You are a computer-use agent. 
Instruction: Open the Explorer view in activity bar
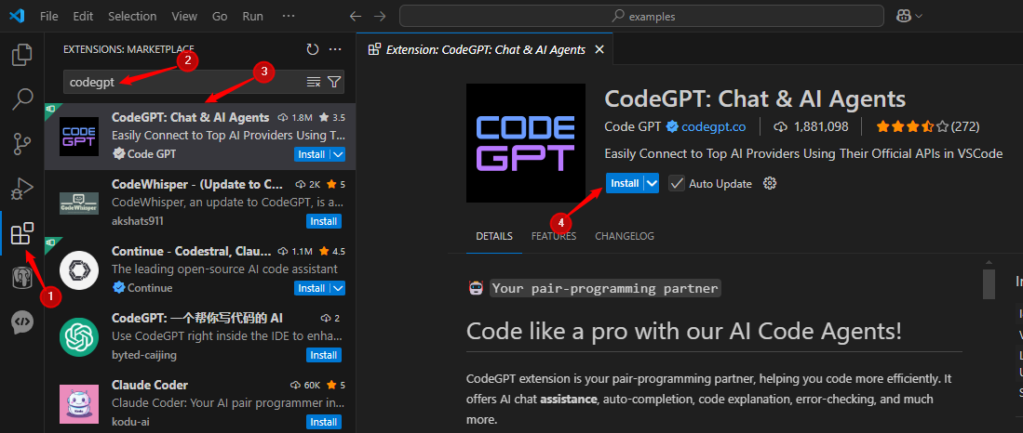[x=22, y=55]
